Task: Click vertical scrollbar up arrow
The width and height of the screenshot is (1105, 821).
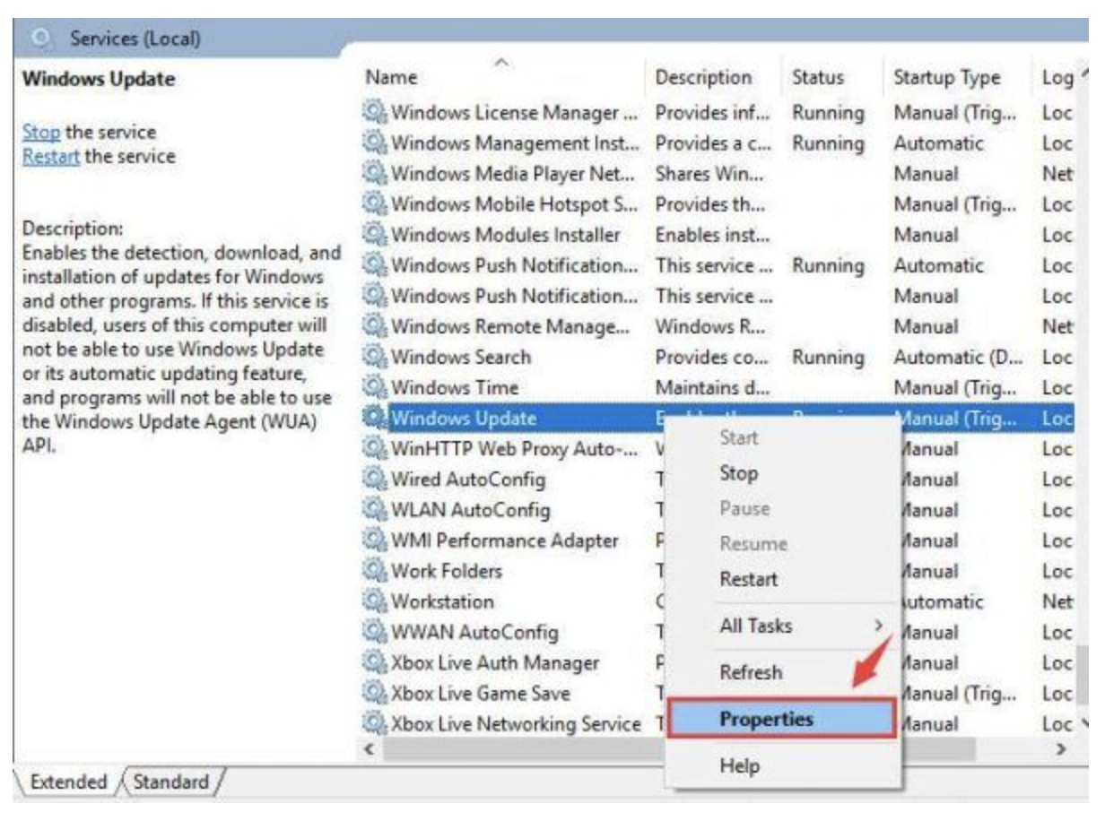Action: point(1084,75)
